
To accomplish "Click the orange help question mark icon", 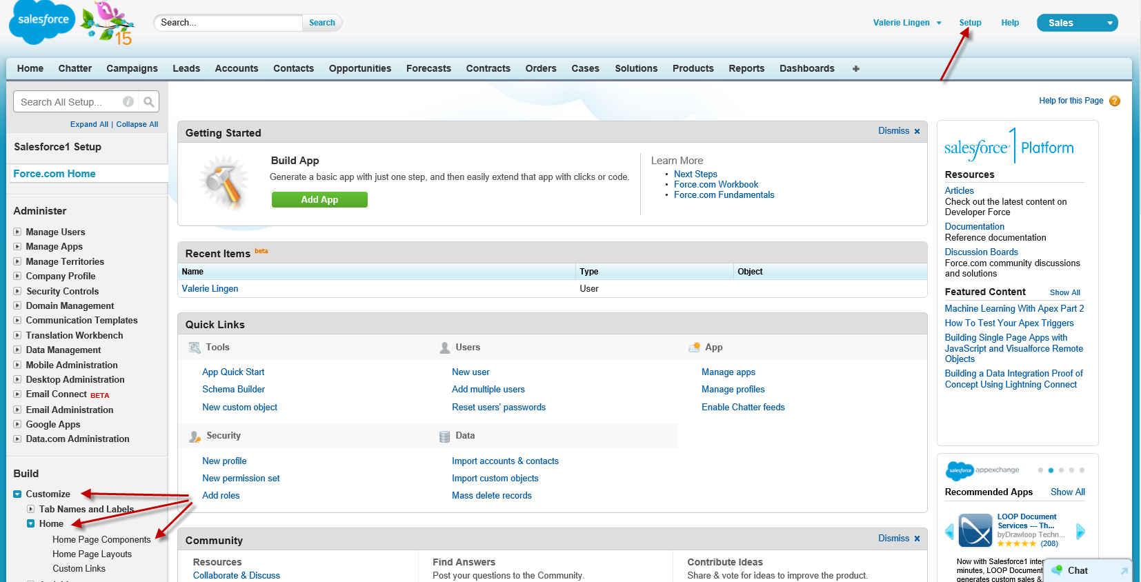I will pos(1115,101).
